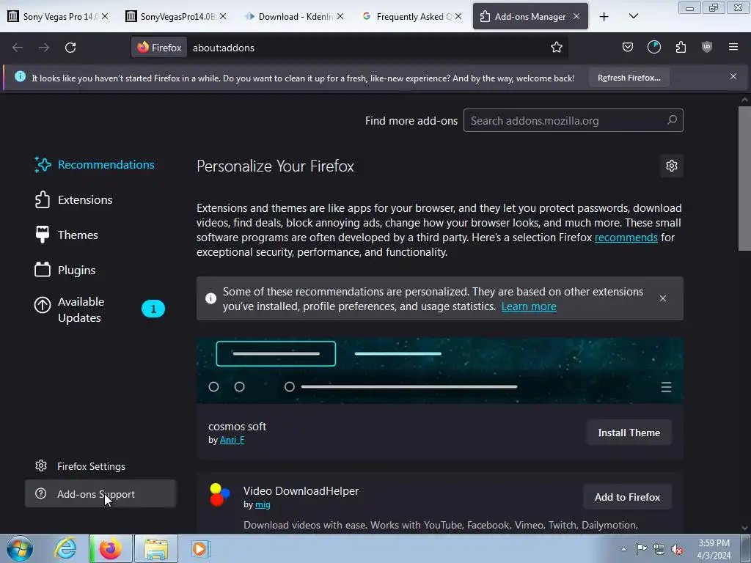
Task: Open the clock showing 3:59 PM
Action: click(x=714, y=549)
